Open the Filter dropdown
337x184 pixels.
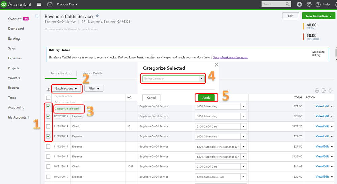(94, 88)
